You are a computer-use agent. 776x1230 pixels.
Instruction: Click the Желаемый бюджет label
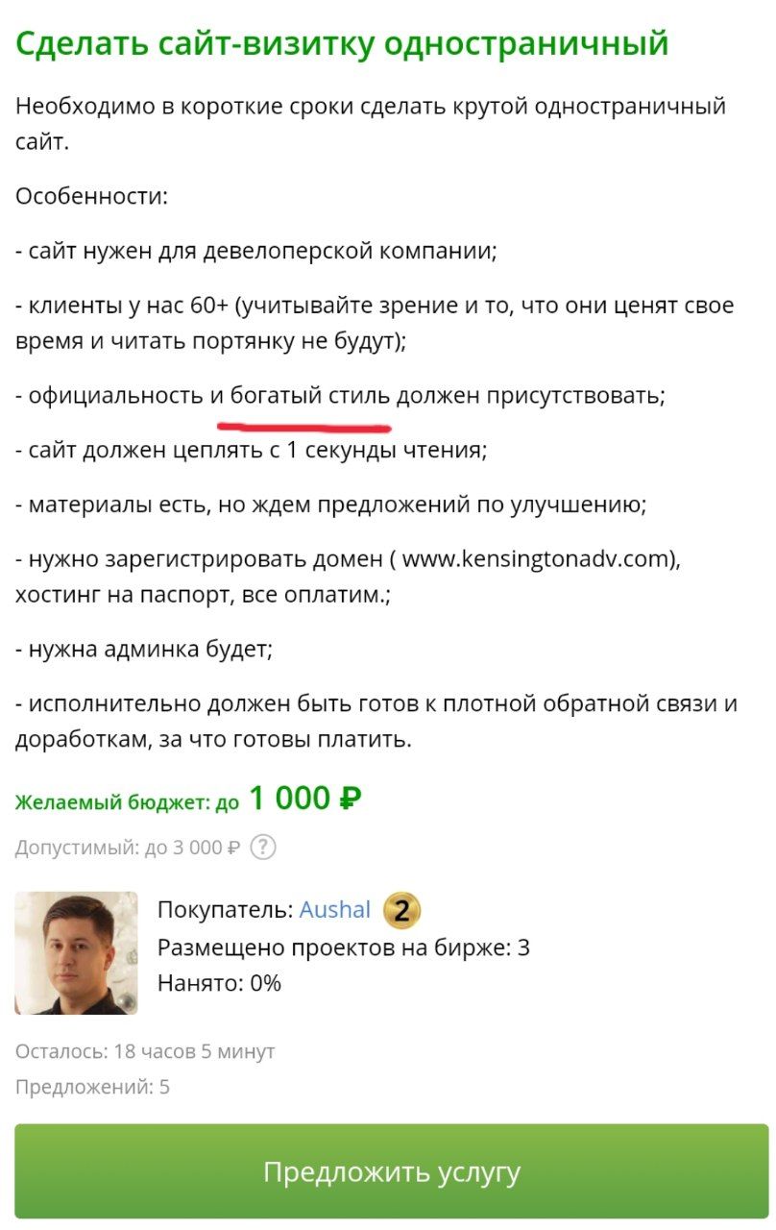point(127,802)
